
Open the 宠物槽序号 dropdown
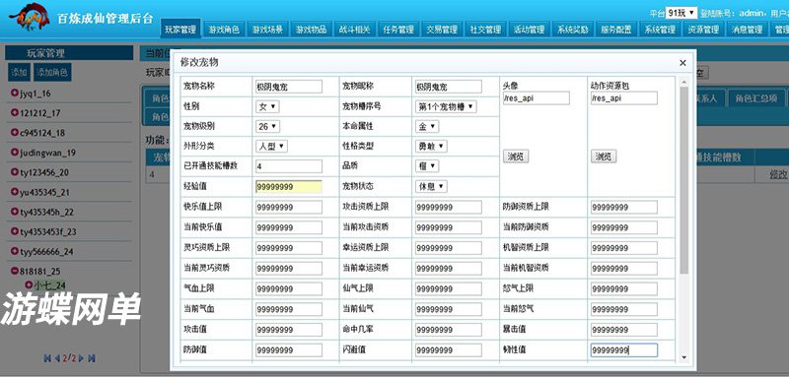pos(446,106)
